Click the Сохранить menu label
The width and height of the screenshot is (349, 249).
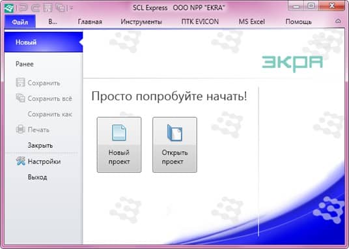(44, 83)
